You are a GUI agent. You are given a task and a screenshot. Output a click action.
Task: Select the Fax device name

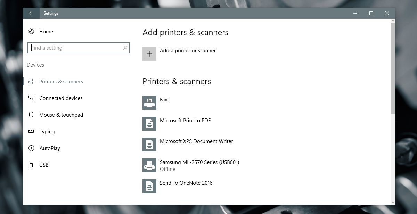[164, 100]
